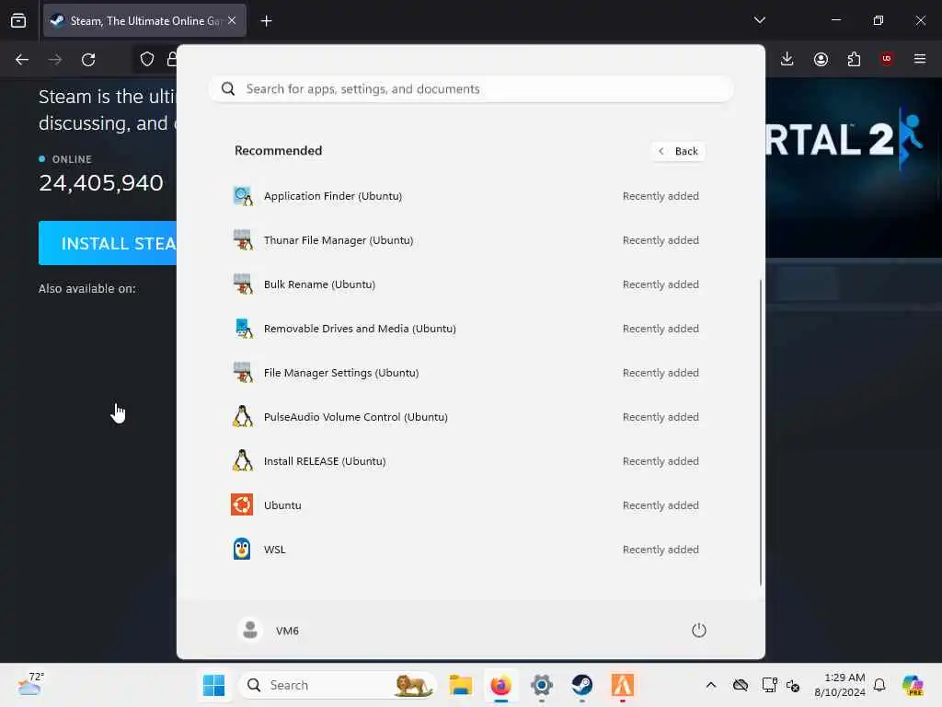Click the display network tray icon

click(769, 685)
